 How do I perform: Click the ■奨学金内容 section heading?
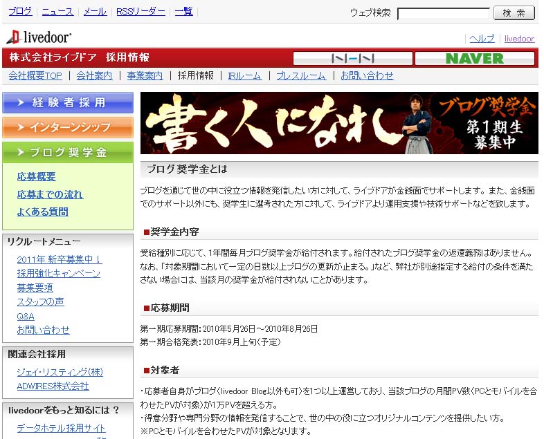coord(172,232)
